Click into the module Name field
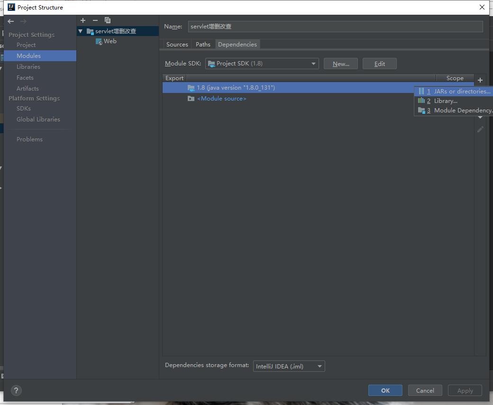493x405 pixels. 335,27
